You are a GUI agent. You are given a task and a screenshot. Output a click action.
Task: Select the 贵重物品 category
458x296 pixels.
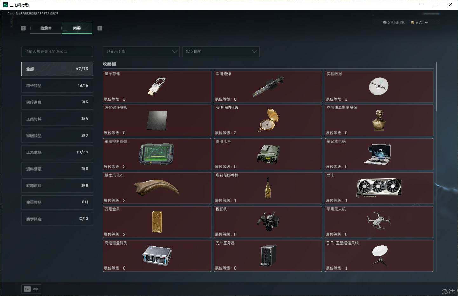click(x=57, y=202)
